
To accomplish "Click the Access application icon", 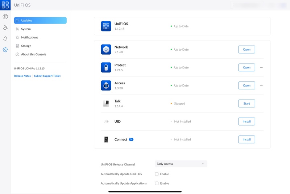I will (106, 85).
